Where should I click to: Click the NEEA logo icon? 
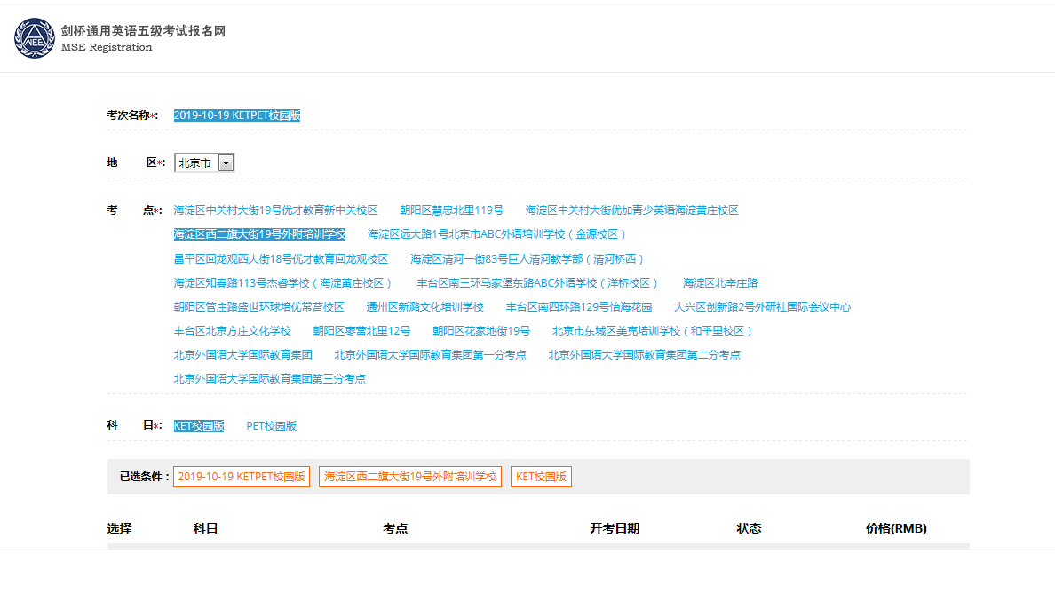click(x=35, y=38)
